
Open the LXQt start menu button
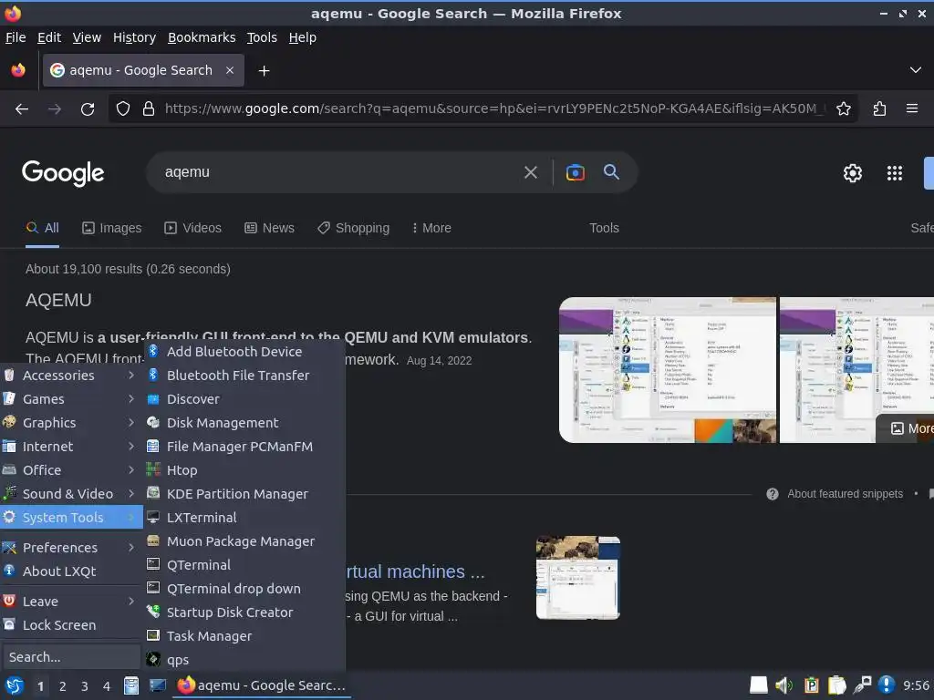click(14, 686)
